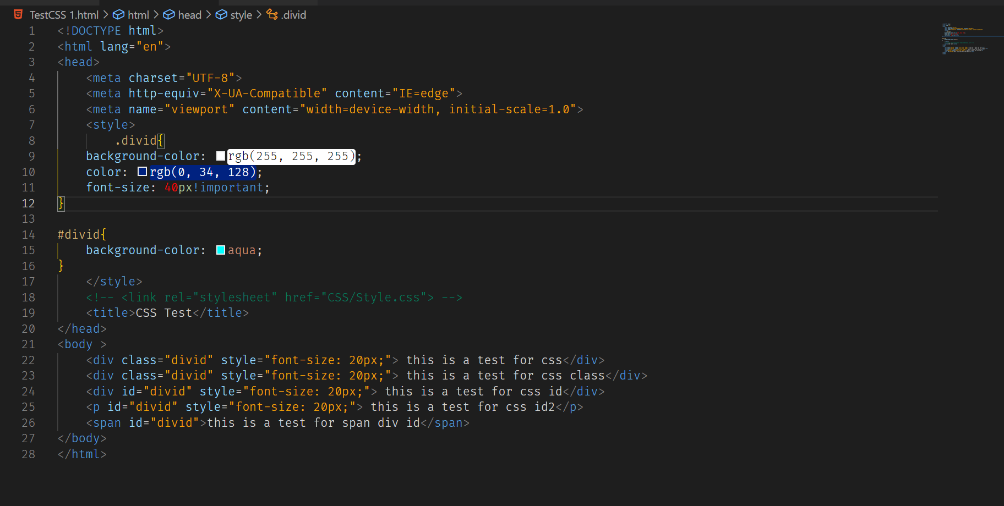This screenshot has height=506, width=1004.
Task: Click the opening <style> tag
Action: tap(111, 125)
